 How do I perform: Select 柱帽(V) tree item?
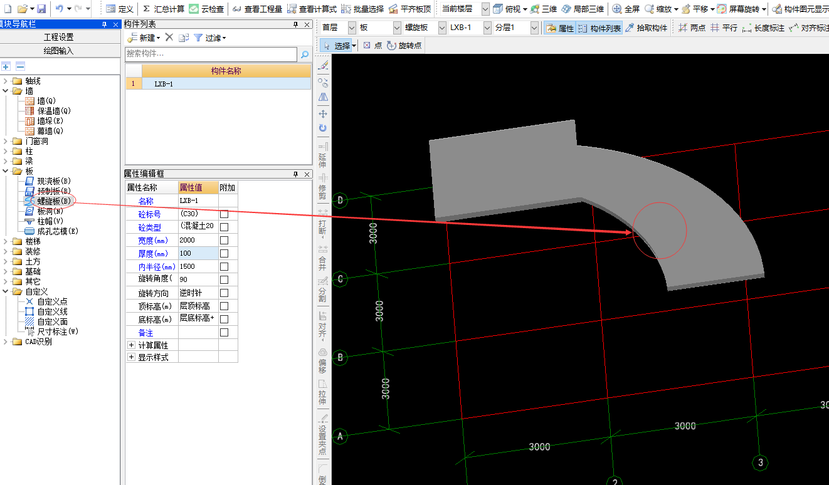(50, 221)
